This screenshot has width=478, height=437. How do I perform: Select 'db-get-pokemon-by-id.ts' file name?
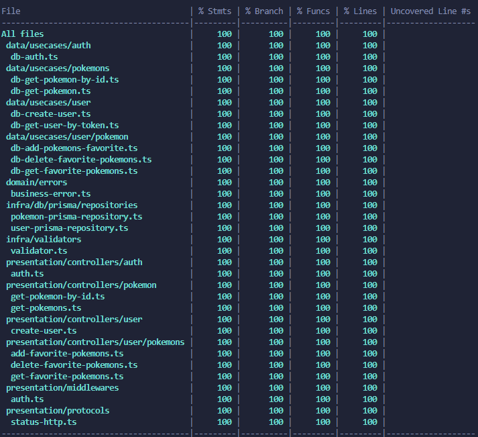click(x=65, y=80)
